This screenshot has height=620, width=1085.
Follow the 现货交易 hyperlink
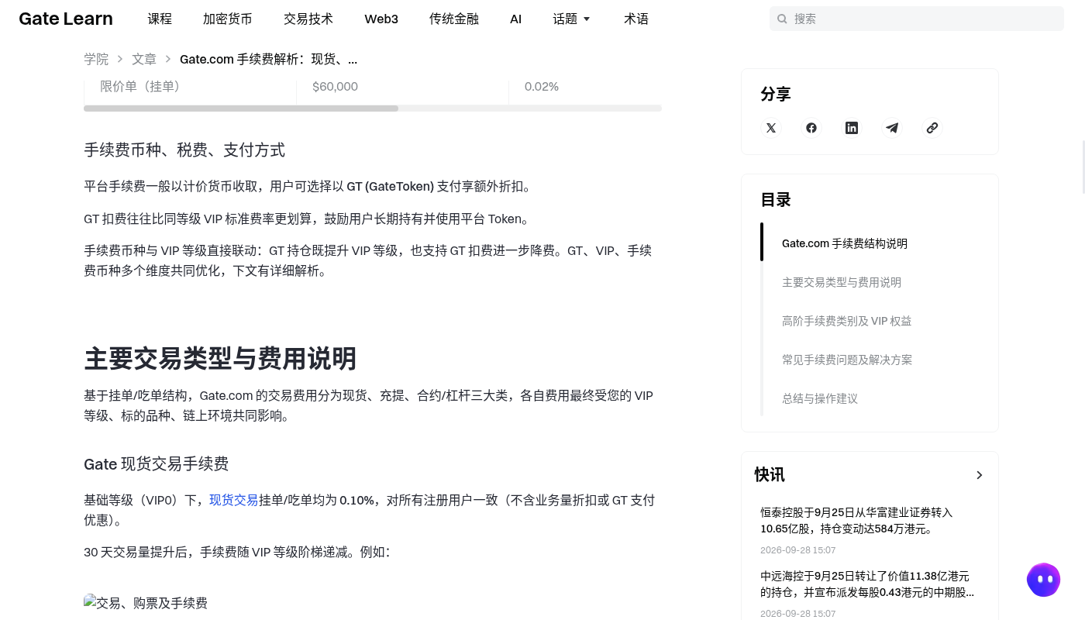[x=234, y=501]
